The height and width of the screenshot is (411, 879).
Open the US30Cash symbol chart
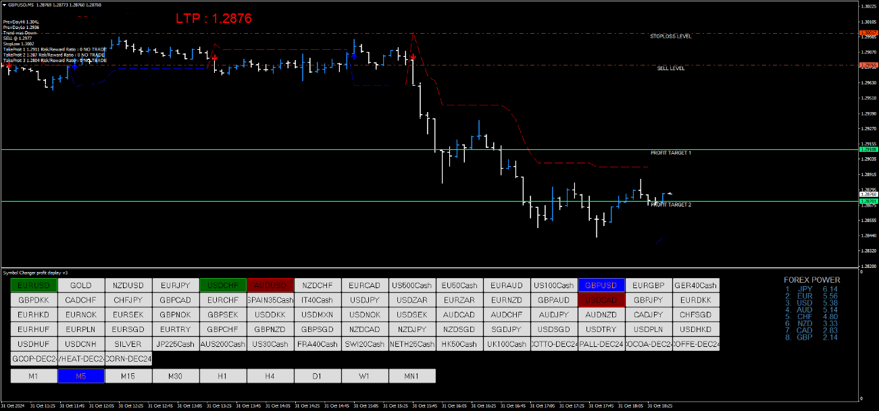pyautogui.click(x=270, y=344)
